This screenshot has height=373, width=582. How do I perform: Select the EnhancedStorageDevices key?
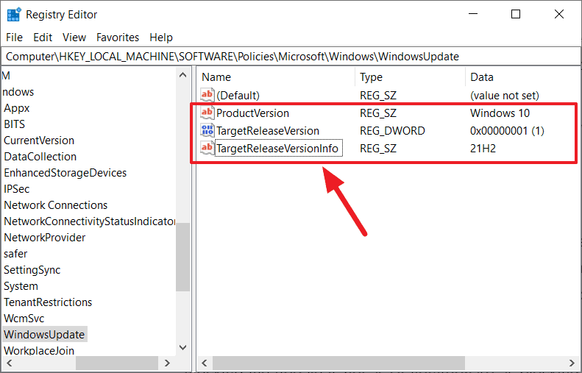(x=65, y=173)
